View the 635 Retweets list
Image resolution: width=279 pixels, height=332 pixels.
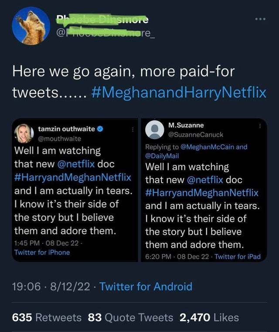(x=47, y=318)
